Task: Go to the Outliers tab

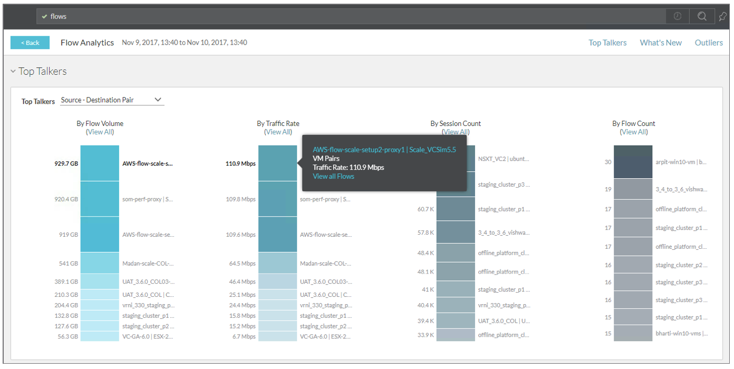Action: pos(709,43)
